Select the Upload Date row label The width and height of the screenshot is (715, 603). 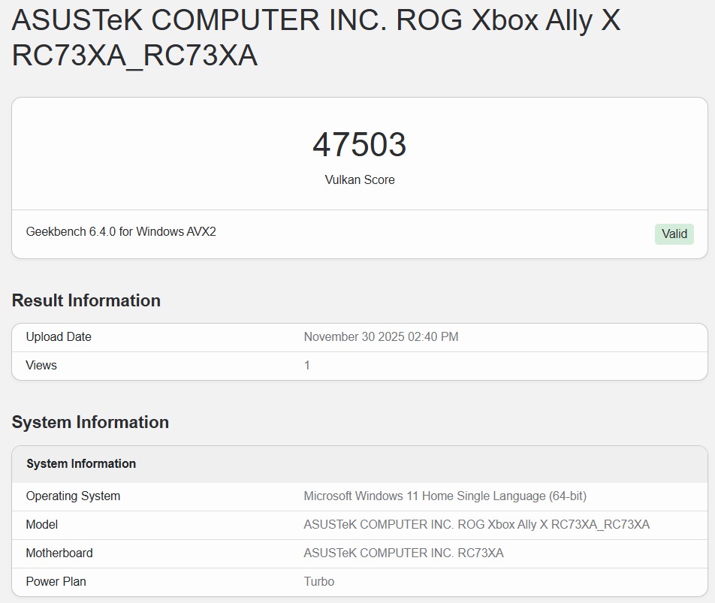click(59, 336)
